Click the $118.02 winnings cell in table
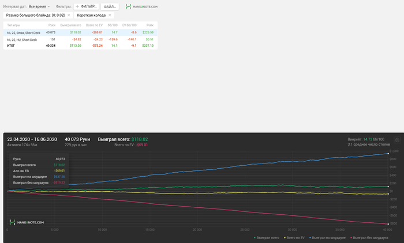 click(x=76, y=33)
